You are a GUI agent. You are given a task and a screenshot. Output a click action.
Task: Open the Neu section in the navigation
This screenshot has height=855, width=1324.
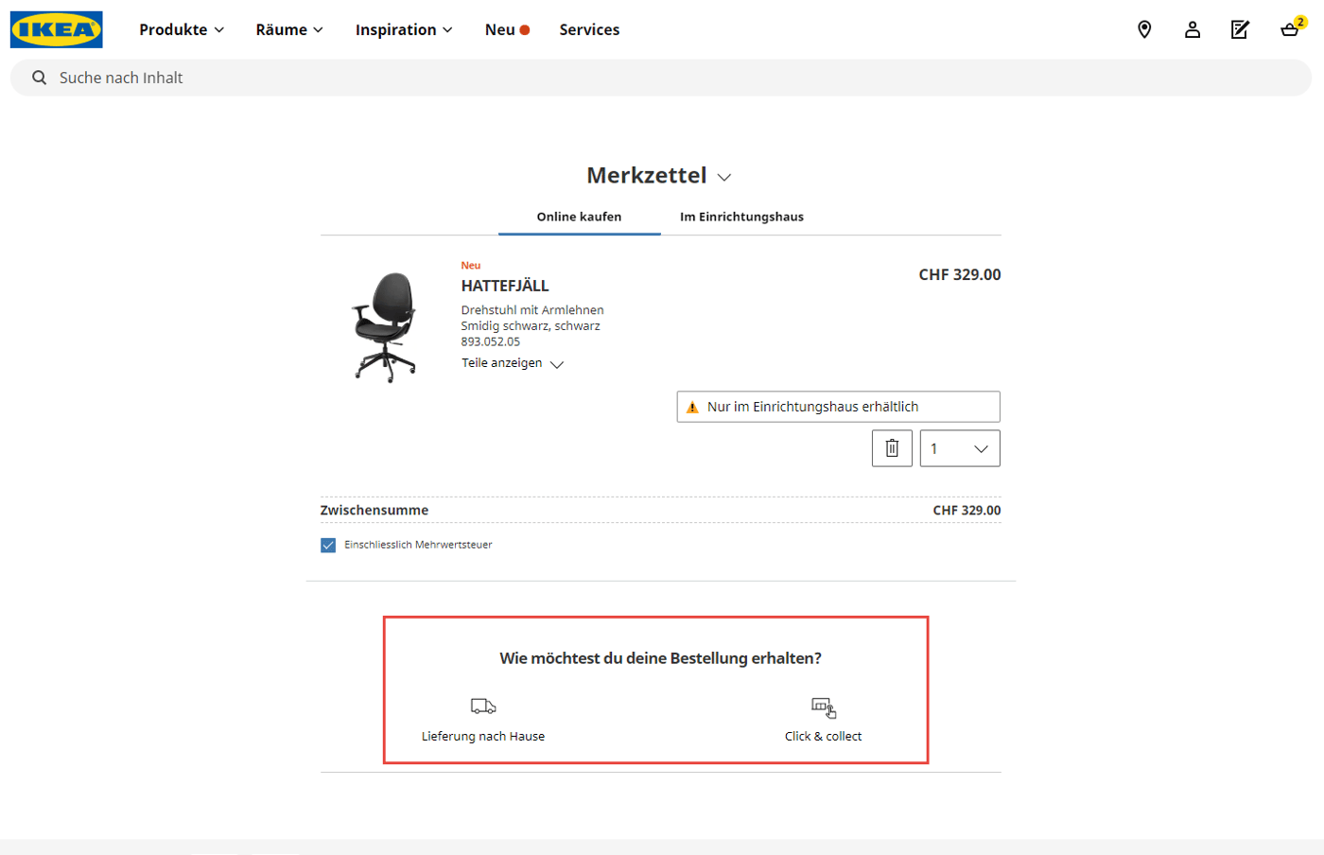click(498, 29)
